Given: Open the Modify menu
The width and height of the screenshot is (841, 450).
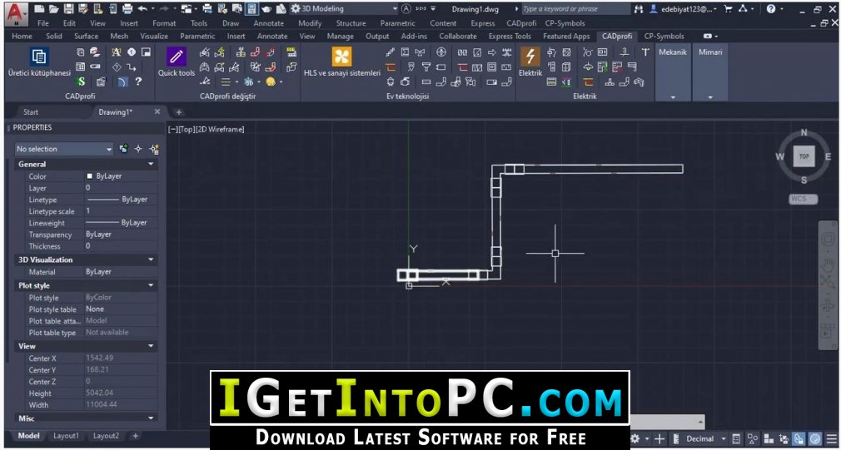Looking at the screenshot, I should pos(310,23).
